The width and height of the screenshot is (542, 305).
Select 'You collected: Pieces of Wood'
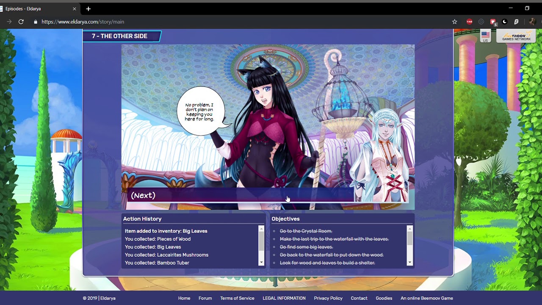pos(158,239)
